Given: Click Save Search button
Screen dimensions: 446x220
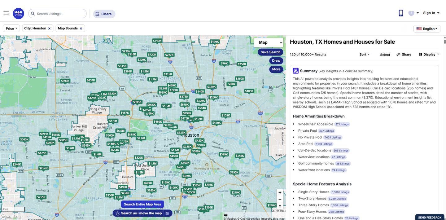Looking at the screenshot, I should (x=270, y=52).
